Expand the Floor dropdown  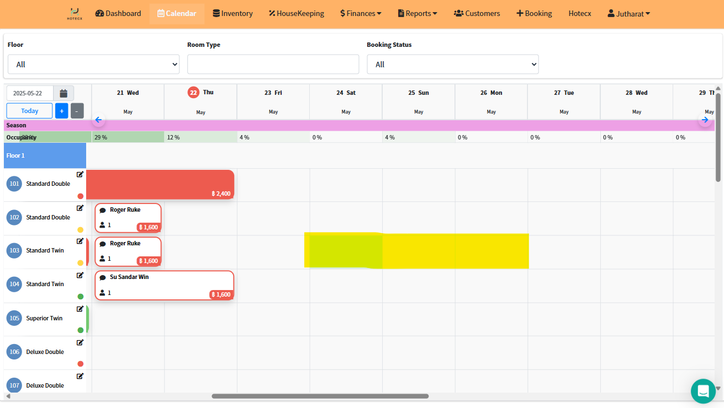(93, 65)
